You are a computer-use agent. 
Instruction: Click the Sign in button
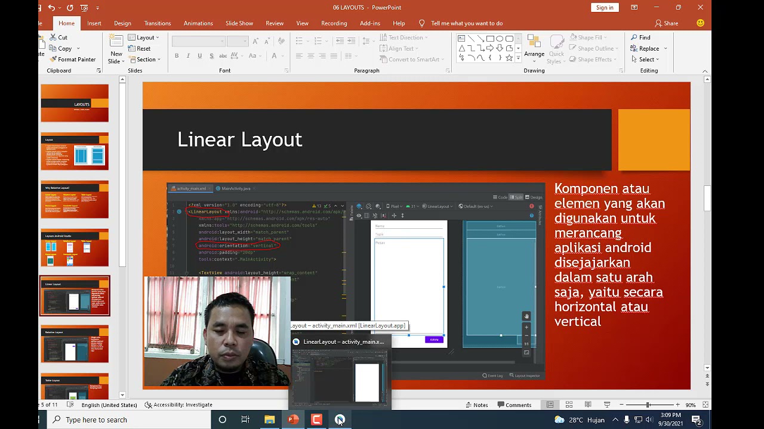[x=605, y=7]
